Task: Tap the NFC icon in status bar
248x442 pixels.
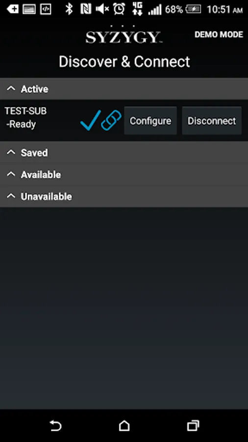Action: pos(86,9)
